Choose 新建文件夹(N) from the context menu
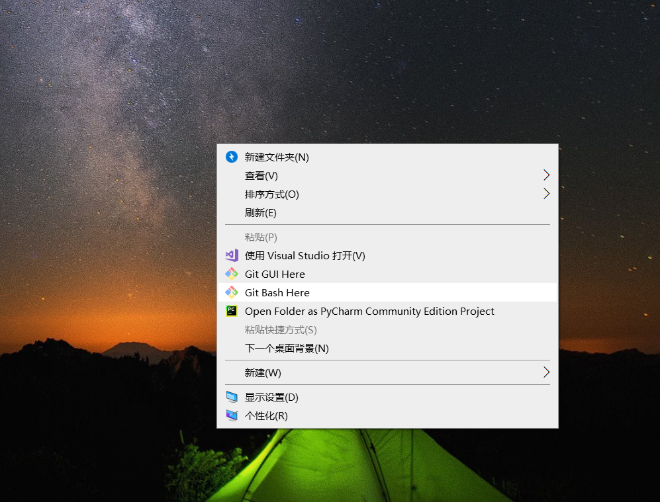The image size is (660, 502). click(387, 157)
